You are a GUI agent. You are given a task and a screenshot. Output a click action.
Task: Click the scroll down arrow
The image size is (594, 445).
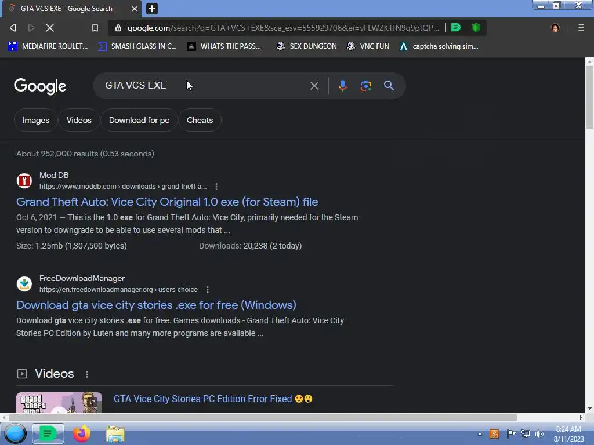click(x=589, y=408)
